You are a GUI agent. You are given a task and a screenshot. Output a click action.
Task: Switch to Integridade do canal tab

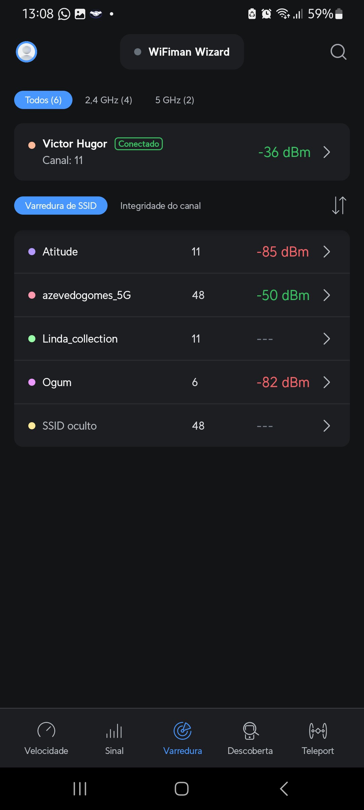tap(160, 206)
